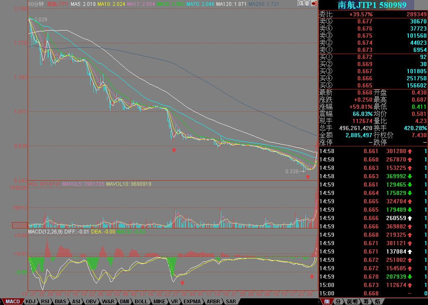
Task: Select the SAR indicator tab
Action: click(231, 301)
